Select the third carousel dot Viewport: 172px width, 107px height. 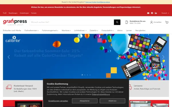87,75
